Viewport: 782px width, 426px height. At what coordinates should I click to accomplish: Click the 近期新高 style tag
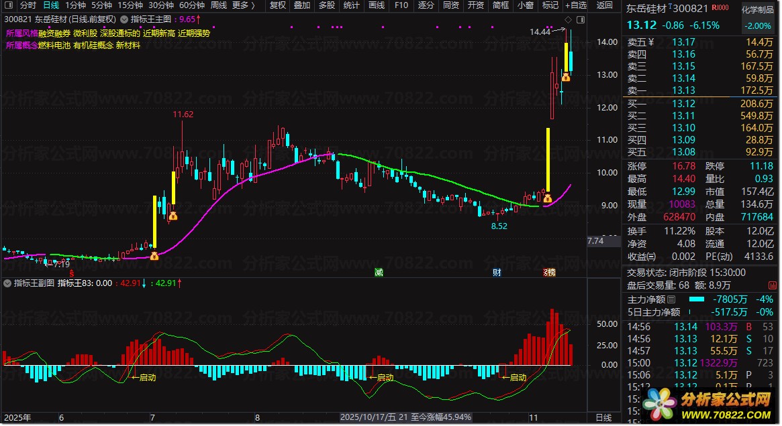pyautogui.click(x=159, y=33)
